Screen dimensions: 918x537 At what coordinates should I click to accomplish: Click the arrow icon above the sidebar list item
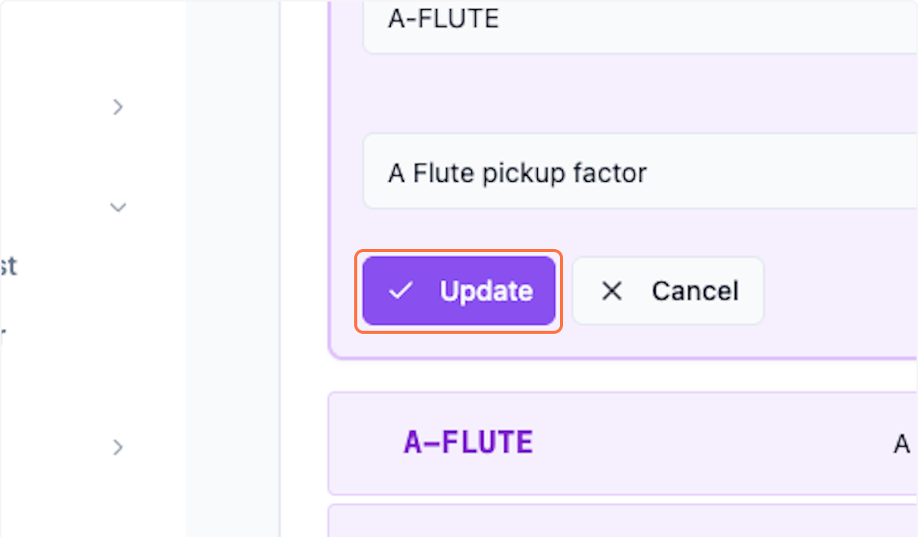118,107
